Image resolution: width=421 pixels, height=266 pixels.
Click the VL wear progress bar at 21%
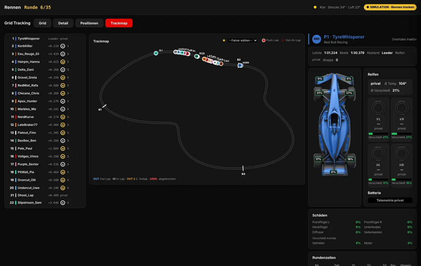click(x=378, y=134)
